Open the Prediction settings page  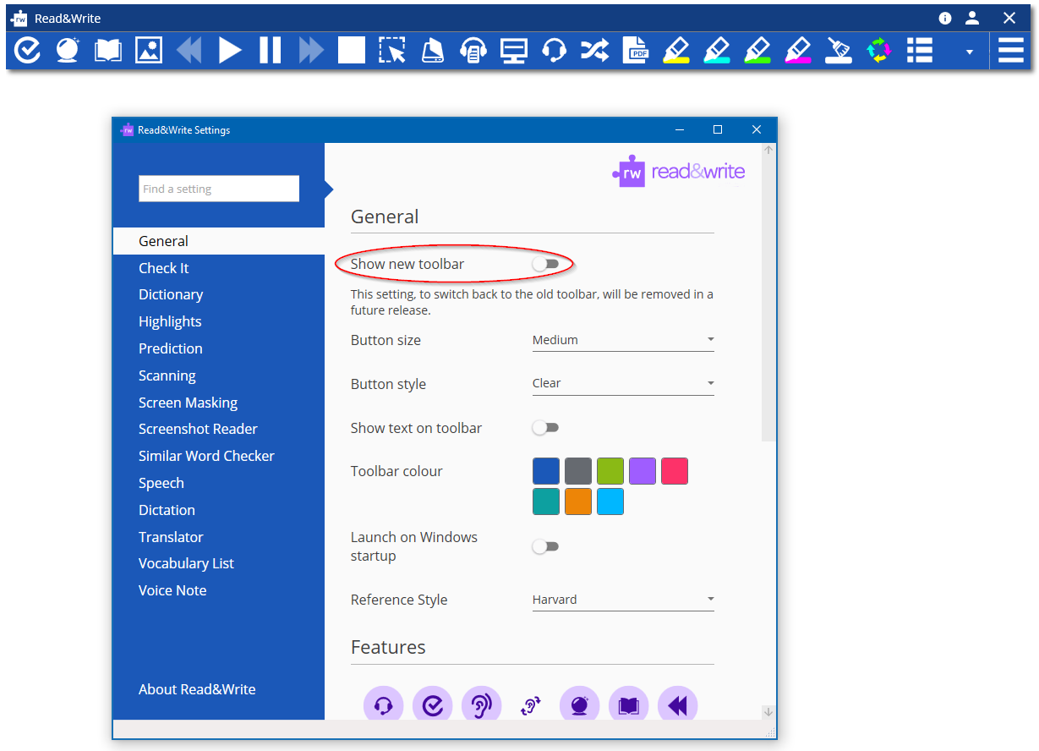(171, 348)
